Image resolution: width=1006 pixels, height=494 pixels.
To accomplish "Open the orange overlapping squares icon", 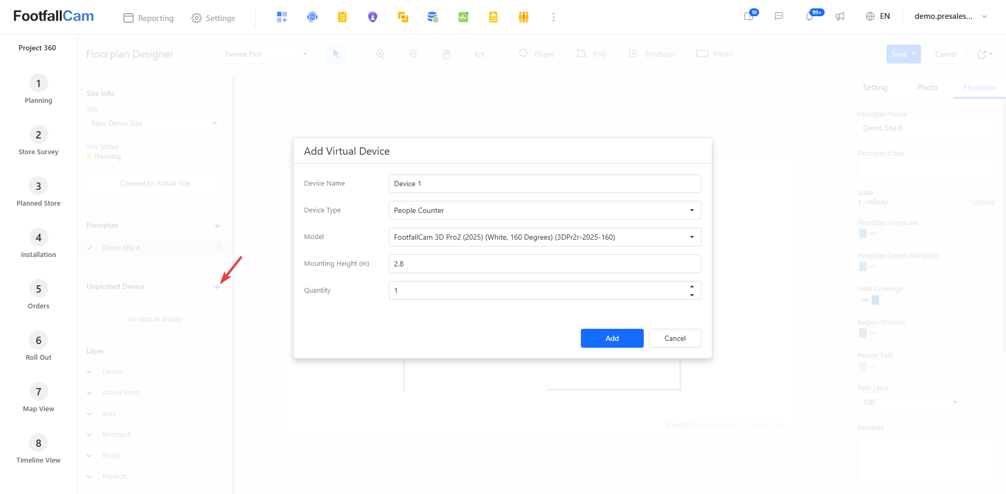I will (x=403, y=17).
